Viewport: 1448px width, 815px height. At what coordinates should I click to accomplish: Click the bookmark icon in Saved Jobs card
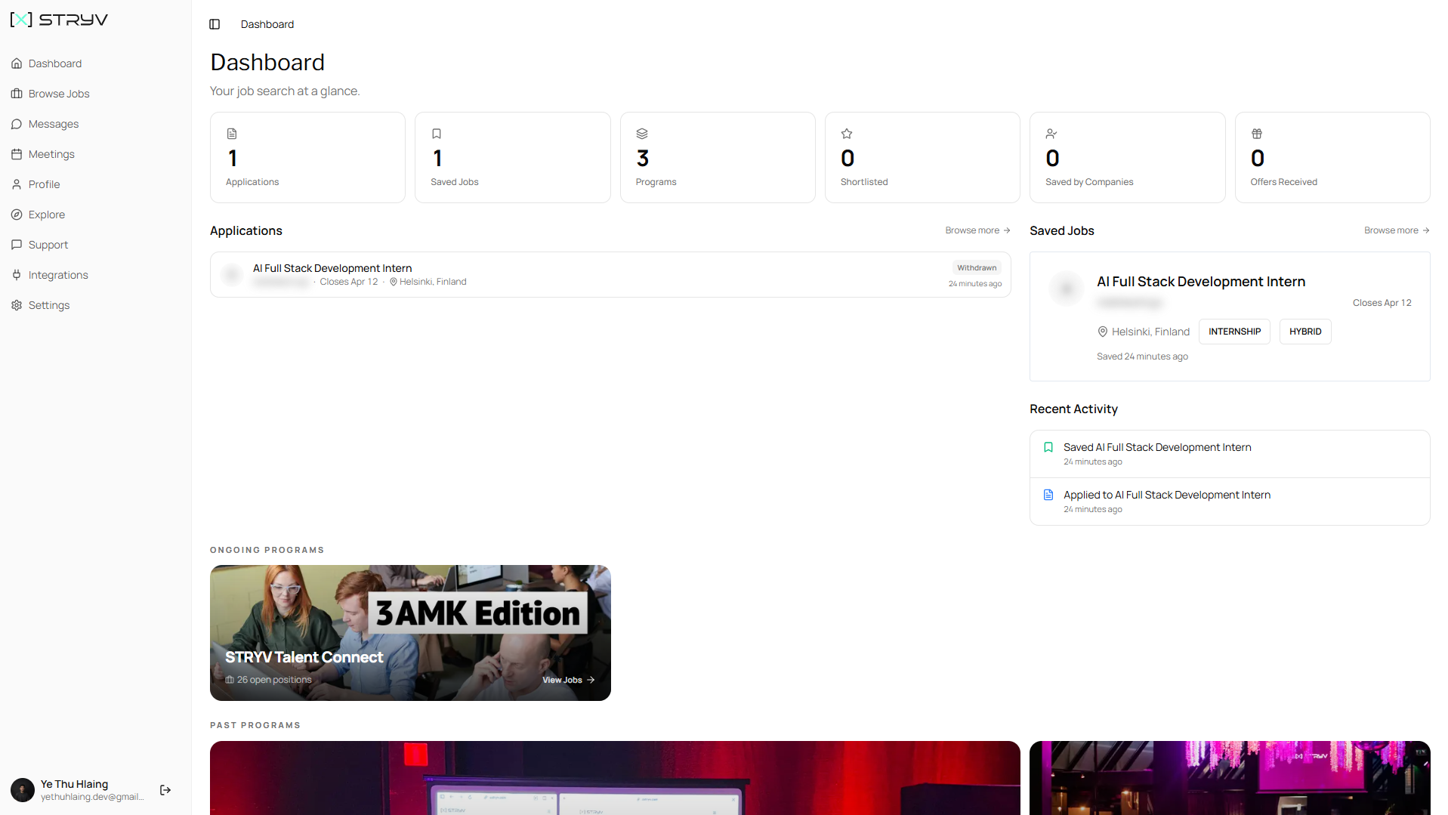(437, 134)
